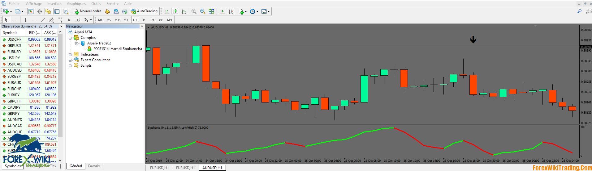Toggle the Navigator panel star-folder icon
Screen dimensions: 592x171
point(48,11)
